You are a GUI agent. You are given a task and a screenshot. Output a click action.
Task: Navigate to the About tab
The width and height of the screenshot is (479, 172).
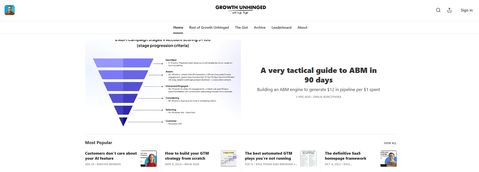pyautogui.click(x=302, y=27)
